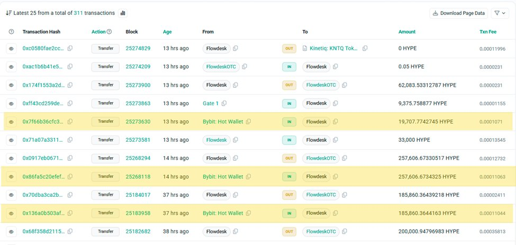Open the transaction analytics chart icon

click(x=123, y=13)
